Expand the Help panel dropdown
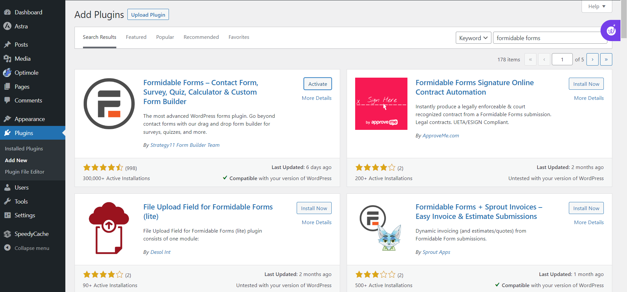Image resolution: width=627 pixels, height=292 pixels. [597, 6]
